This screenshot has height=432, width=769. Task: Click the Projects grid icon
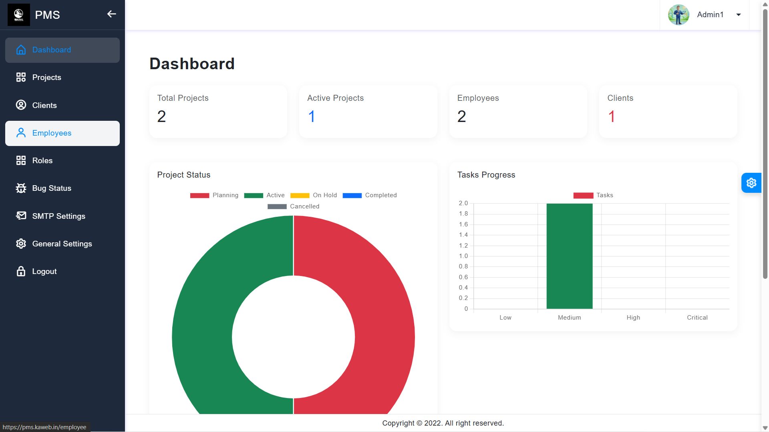pyautogui.click(x=21, y=78)
